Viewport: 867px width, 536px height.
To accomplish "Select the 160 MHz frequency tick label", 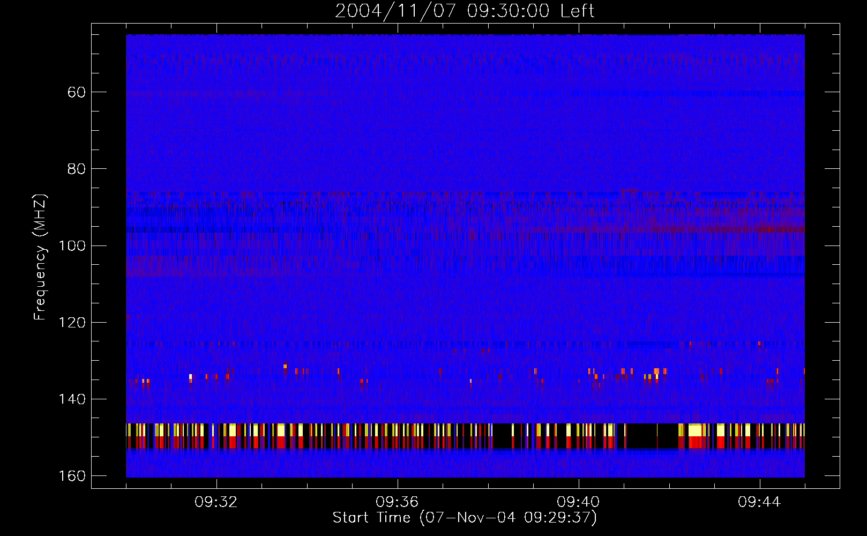I will click(x=72, y=476).
